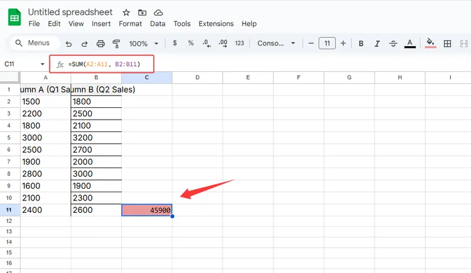
Task: Star the Untitled spreadsheet document
Action: tap(126, 12)
